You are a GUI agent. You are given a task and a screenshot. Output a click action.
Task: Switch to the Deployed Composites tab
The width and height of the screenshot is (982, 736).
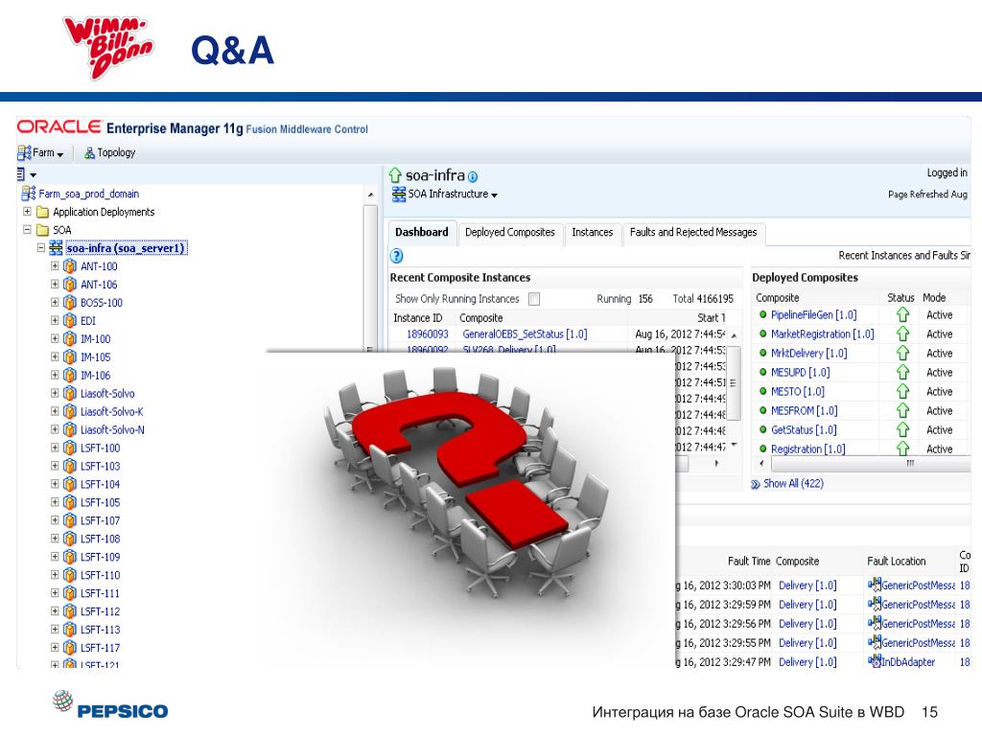(510, 232)
